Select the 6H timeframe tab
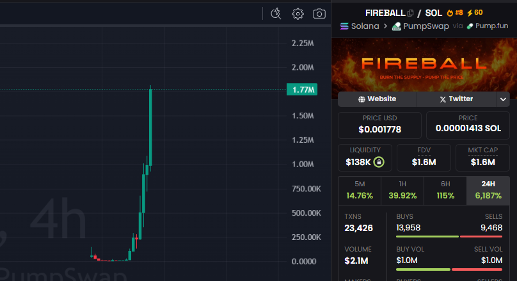 tap(445, 191)
